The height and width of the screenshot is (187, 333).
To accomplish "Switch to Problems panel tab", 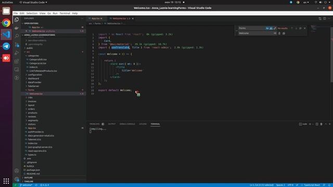I will (95, 124).
